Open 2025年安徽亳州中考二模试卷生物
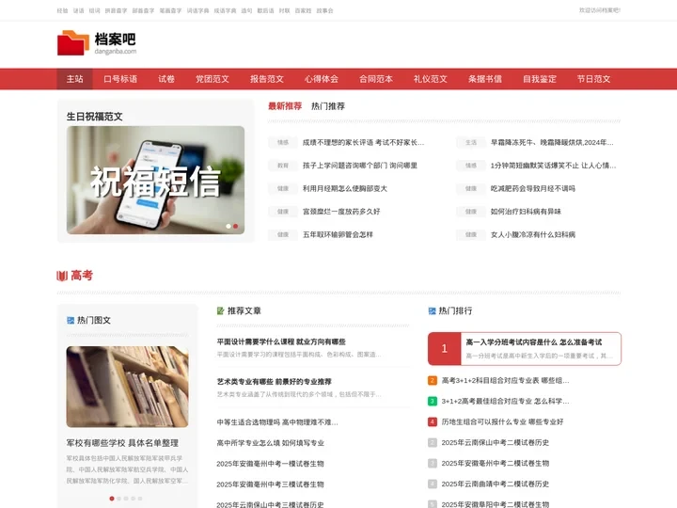Screen dimensions: 677x508 click(x=496, y=464)
